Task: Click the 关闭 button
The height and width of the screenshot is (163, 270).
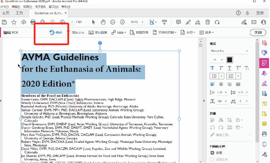Action: point(258,32)
